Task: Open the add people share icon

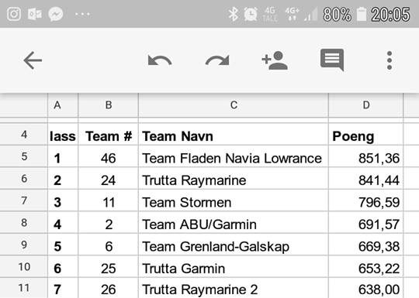Action: (275, 60)
